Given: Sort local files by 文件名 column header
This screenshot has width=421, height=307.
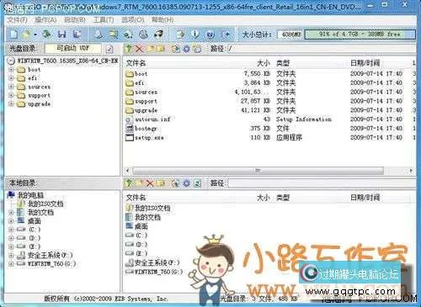Looking at the screenshot, I should point(136,198).
